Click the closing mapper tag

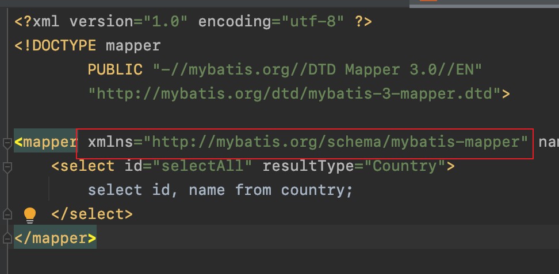[x=55, y=238]
